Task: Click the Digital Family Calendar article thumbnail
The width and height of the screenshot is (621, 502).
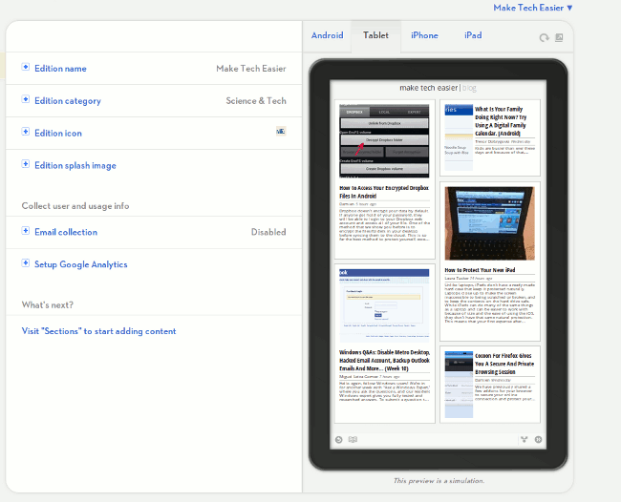Action: pyautogui.click(x=459, y=137)
